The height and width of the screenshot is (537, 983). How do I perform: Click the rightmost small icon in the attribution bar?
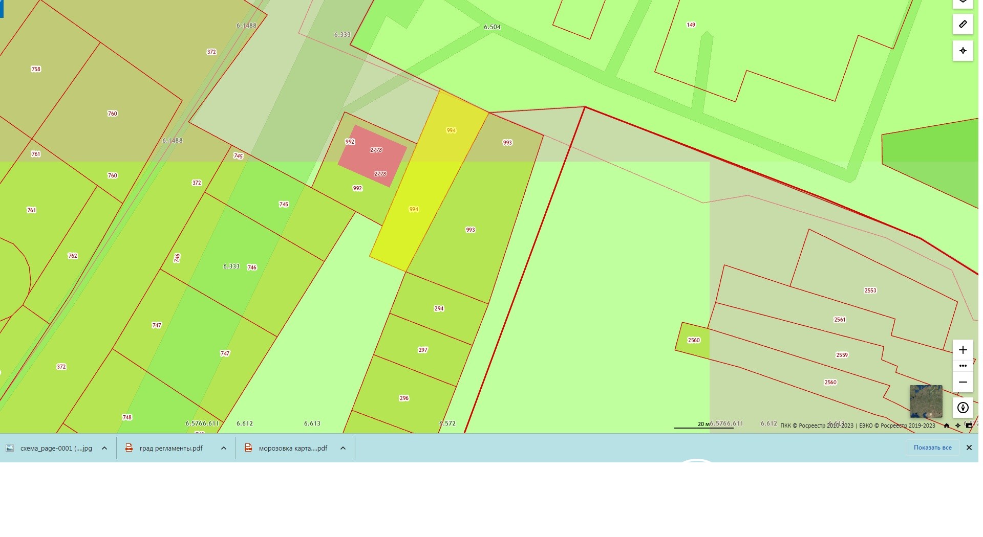coord(969,426)
